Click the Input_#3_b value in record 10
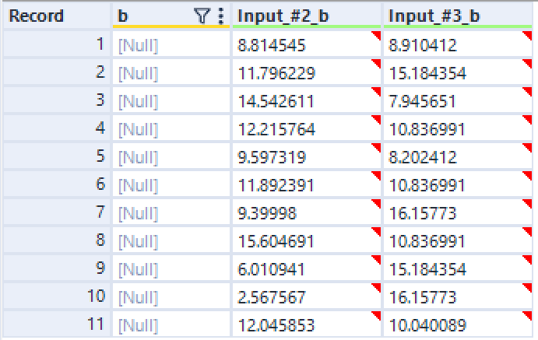The width and height of the screenshot is (538, 340). [x=422, y=297]
